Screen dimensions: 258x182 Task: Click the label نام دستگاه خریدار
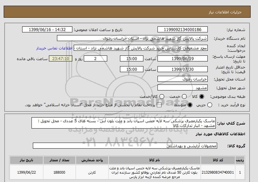click(230, 38)
